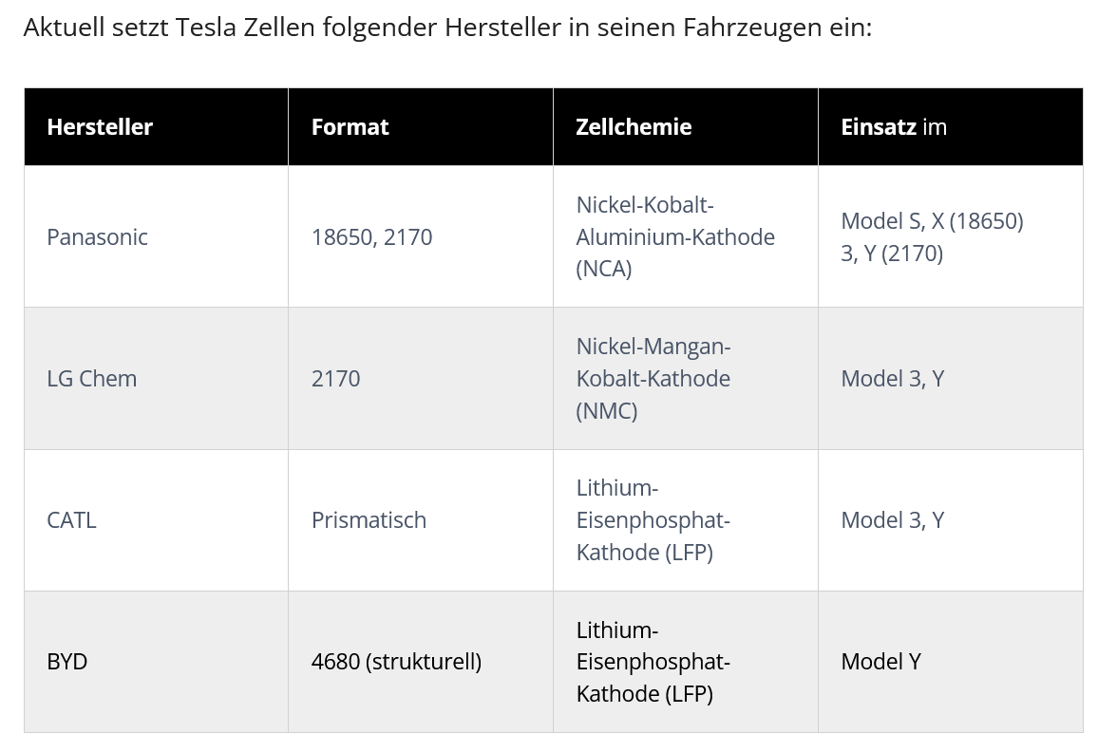Click the Prismatisch format cell

[x=369, y=519]
